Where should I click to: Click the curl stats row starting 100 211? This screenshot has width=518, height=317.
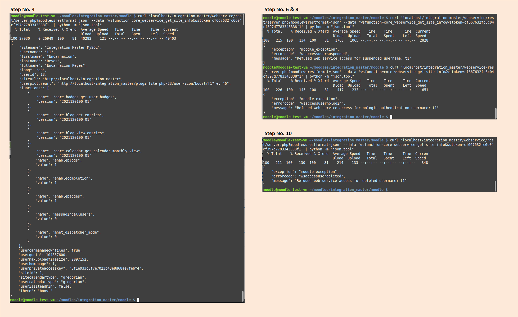coord(345,163)
